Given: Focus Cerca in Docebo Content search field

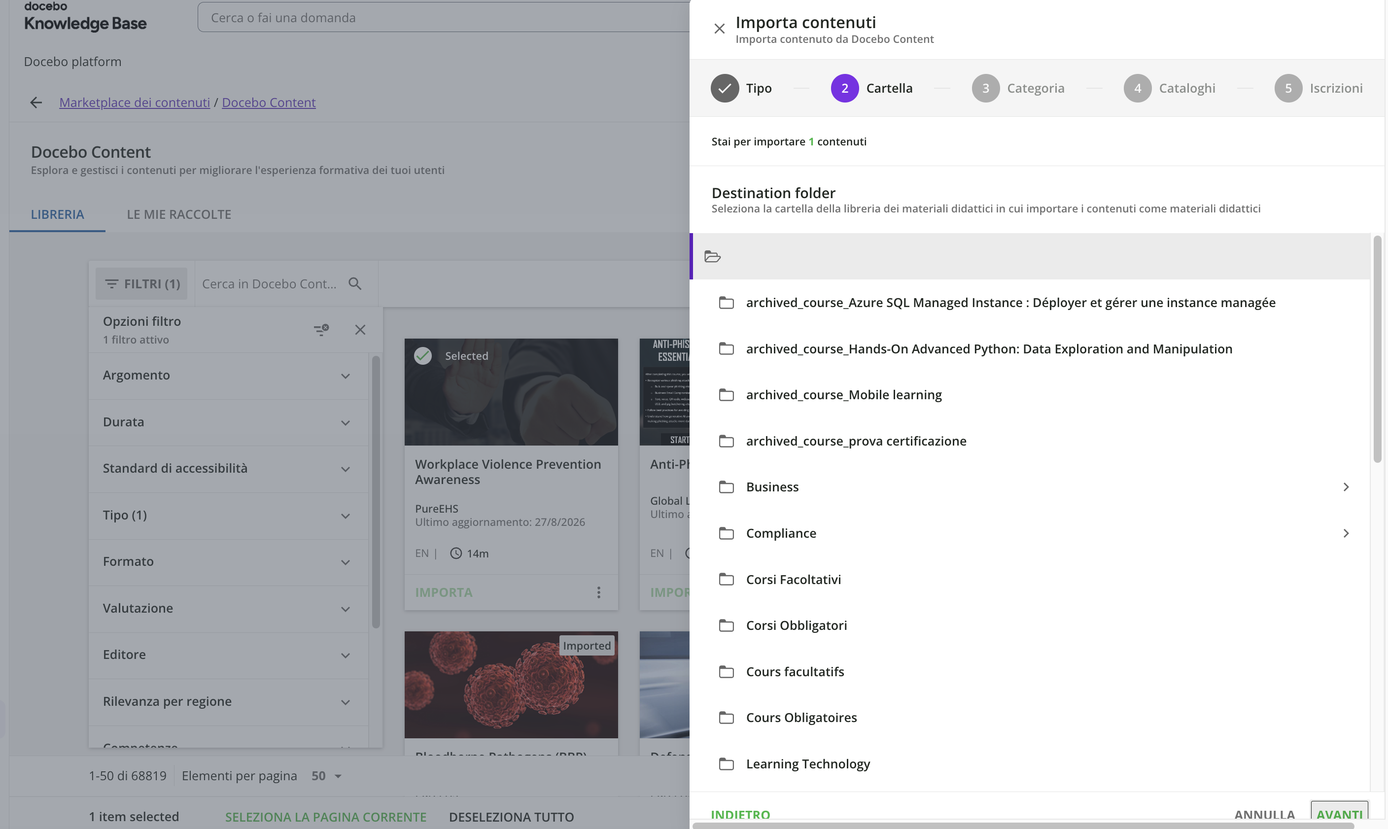Looking at the screenshot, I should 269,284.
